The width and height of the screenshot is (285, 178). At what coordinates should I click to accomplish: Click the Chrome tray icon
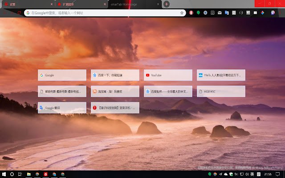[x=215, y=174]
